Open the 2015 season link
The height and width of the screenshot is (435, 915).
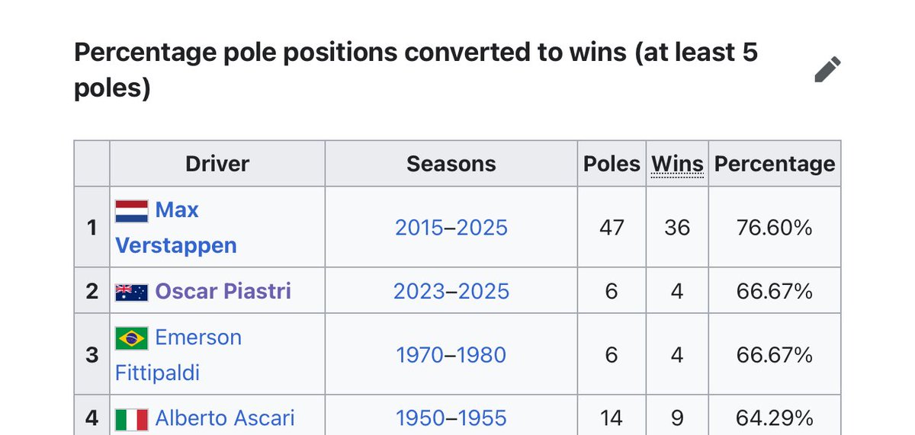420,227
